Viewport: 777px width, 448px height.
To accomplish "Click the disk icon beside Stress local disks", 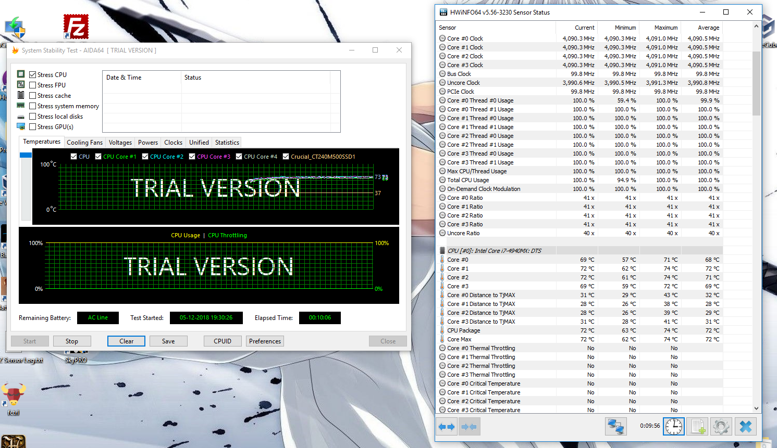I will point(21,117).
